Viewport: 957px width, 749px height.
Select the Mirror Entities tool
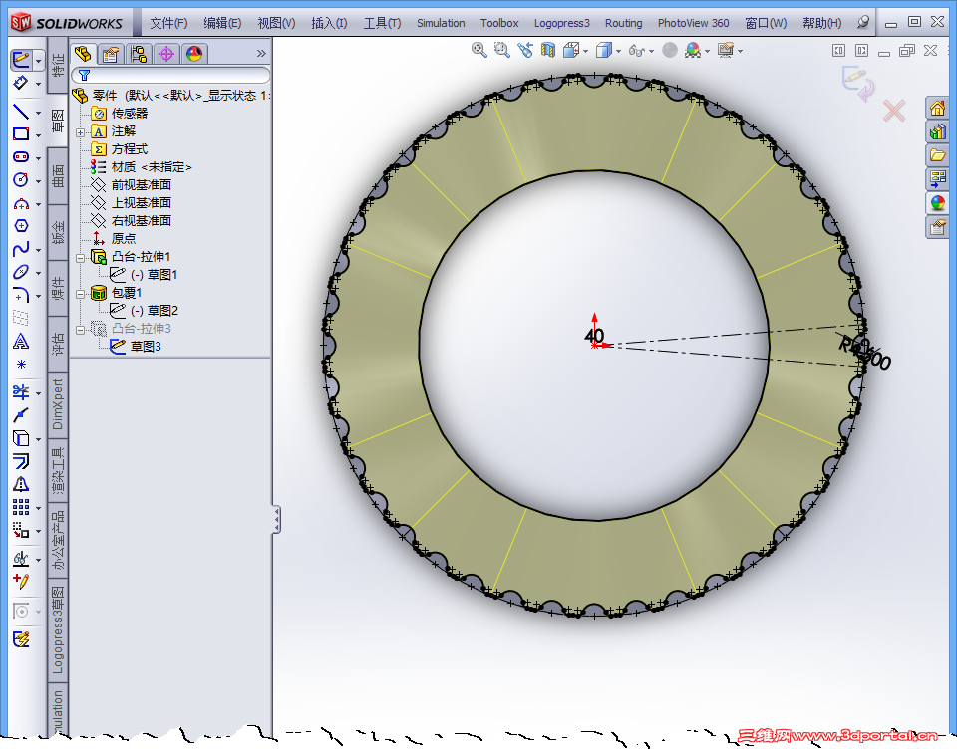21,484
